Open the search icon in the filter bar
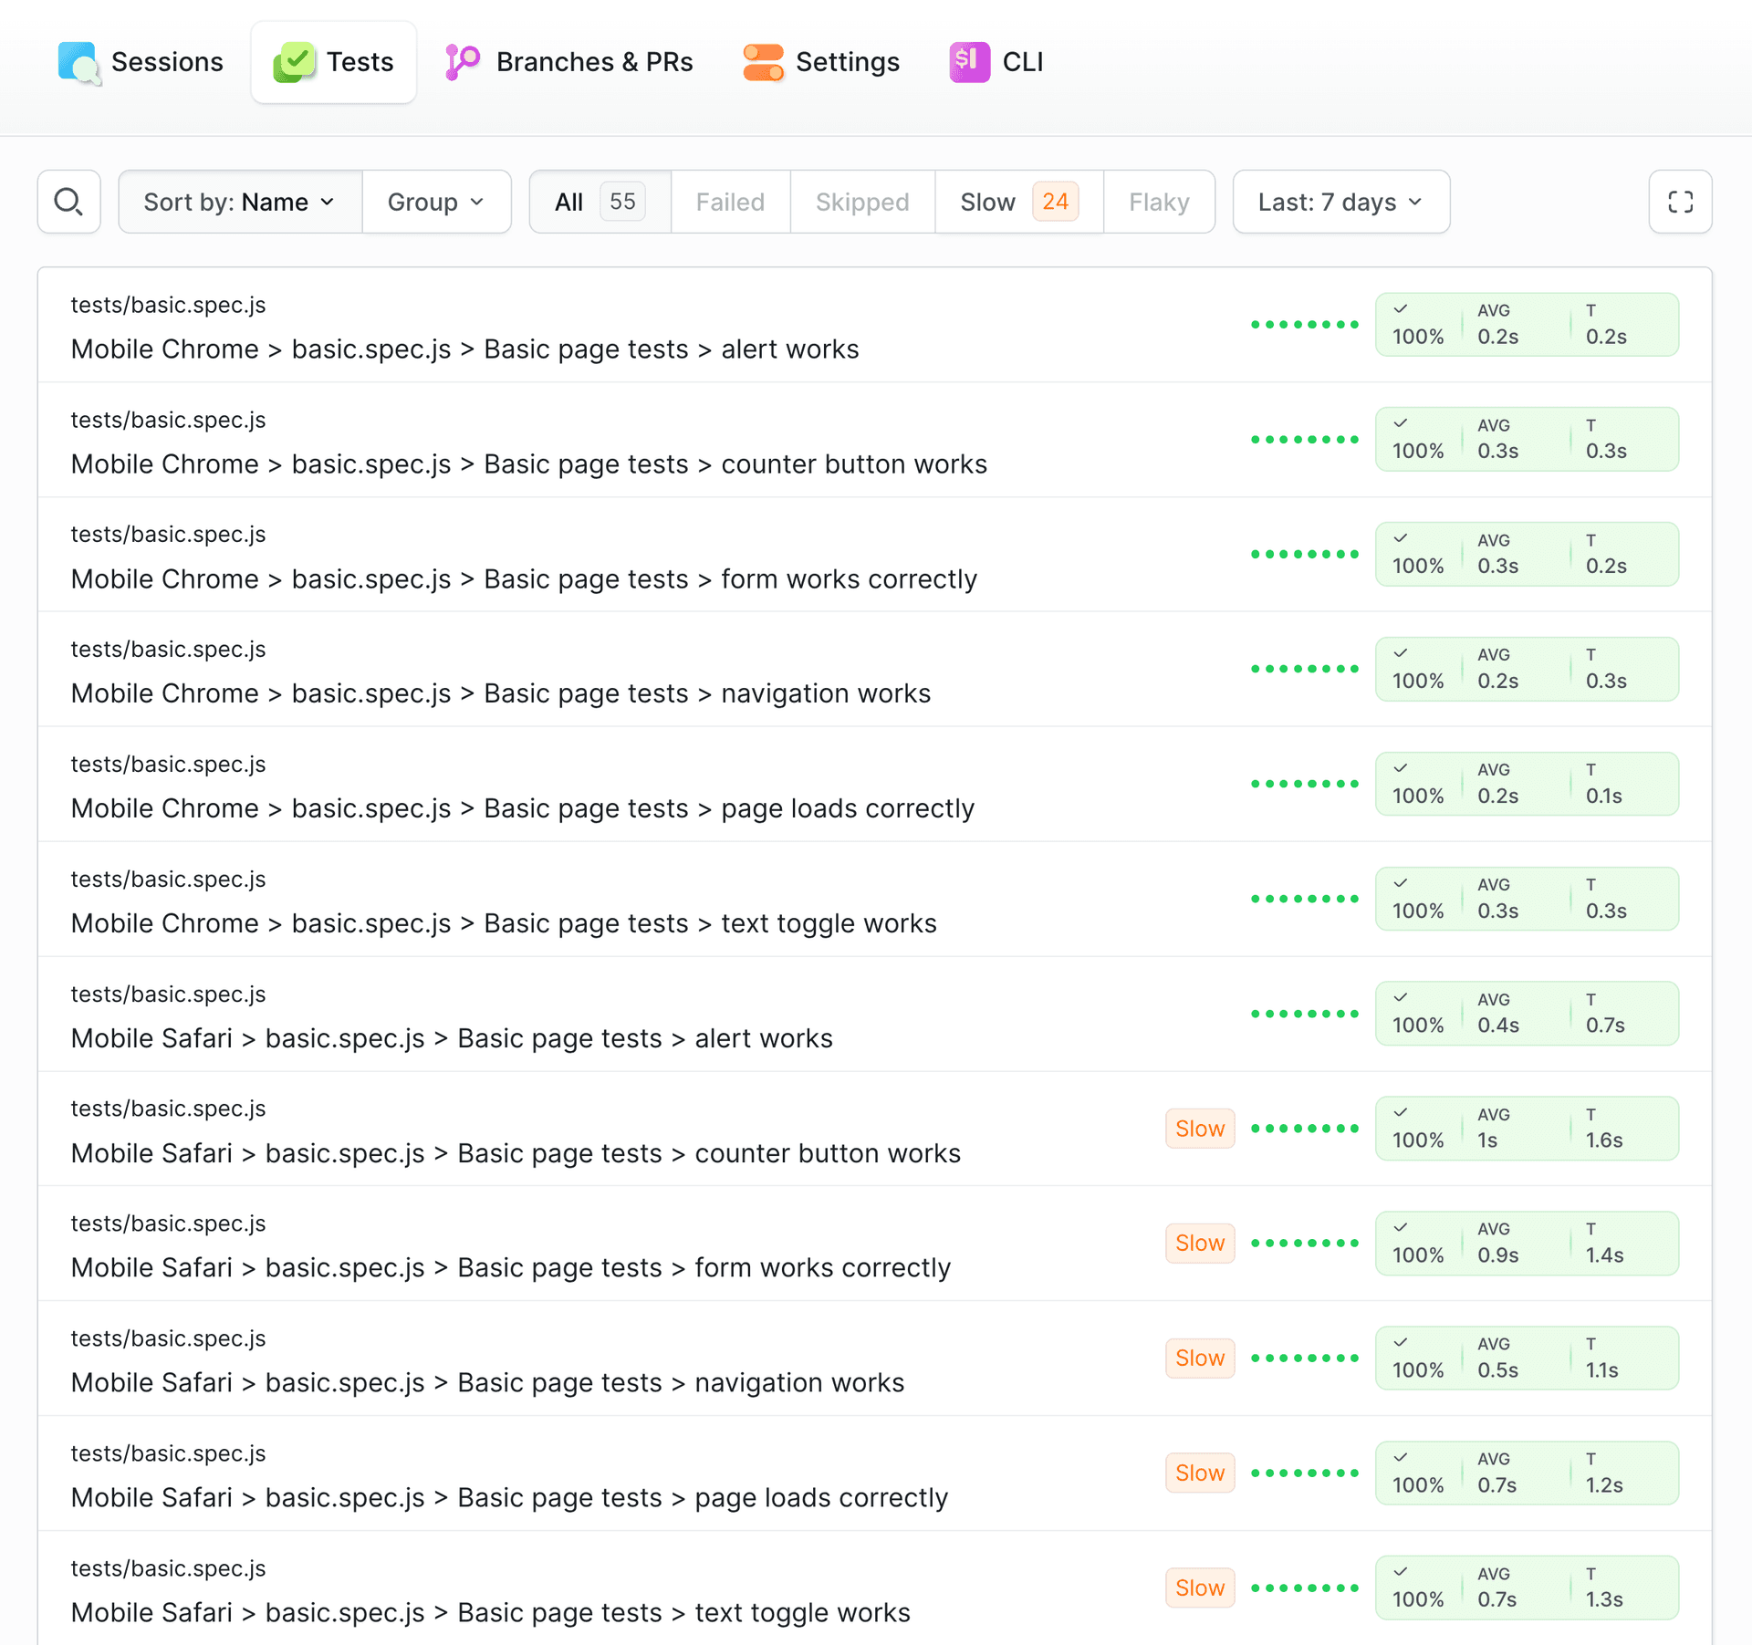1752x1645 pixels. [x=68, y=202]
